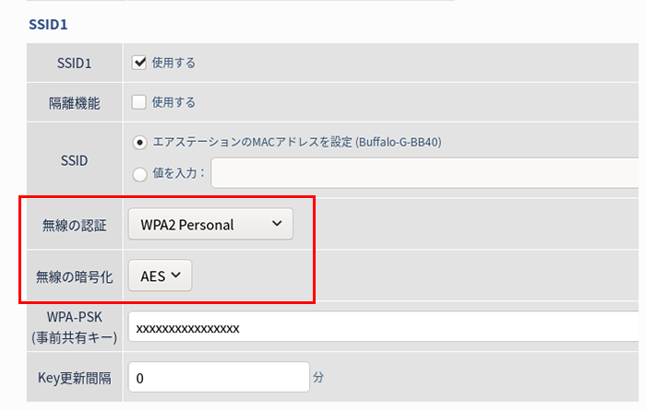Select the 値を入力 radio button
The height and width of the screenshot is (410, 646).
coord(139,174)
